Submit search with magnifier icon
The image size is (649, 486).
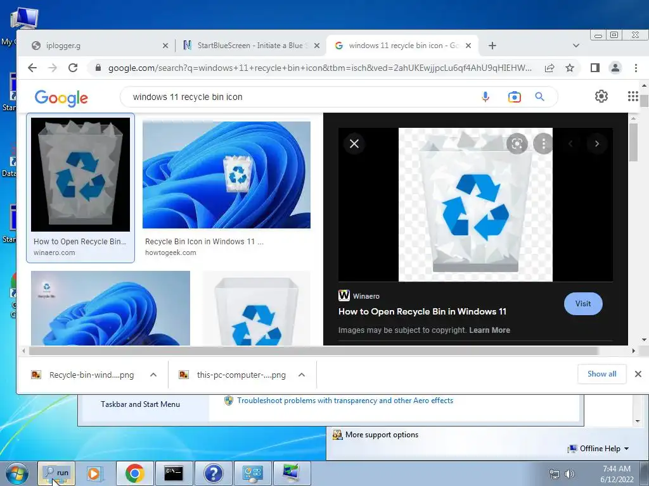[x=539, y=97]
